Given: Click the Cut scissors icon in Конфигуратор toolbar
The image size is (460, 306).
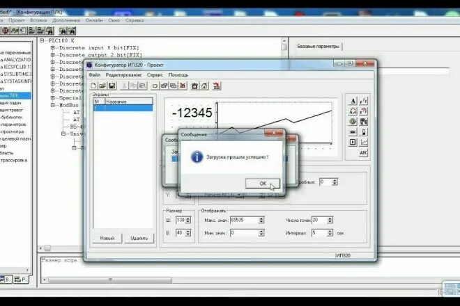Looking at the screenshot, I should coord(124,86).
